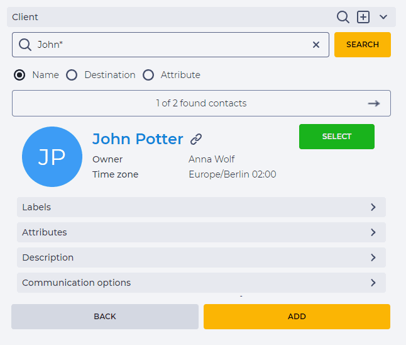
Task: Clear the search field with the X
Action: pyautogui.click(x=316, y=45)
